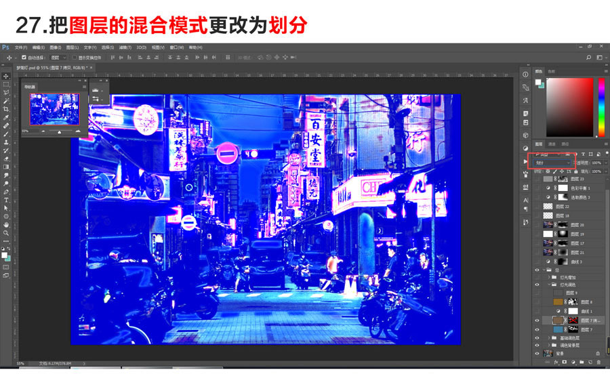
Task: Click the histogram panel icon
Action: coord(96,90)
